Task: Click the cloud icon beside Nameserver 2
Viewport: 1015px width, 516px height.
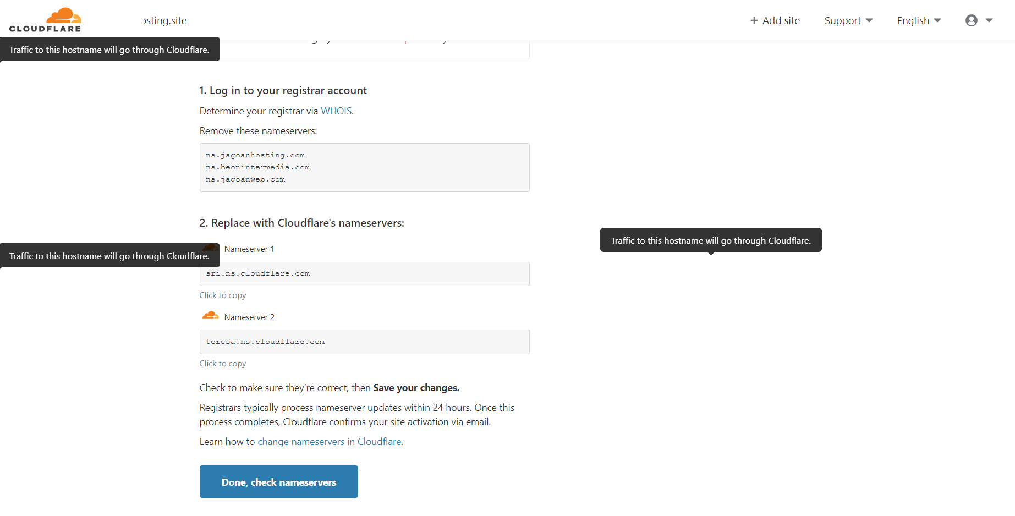Action: (210, 315)
